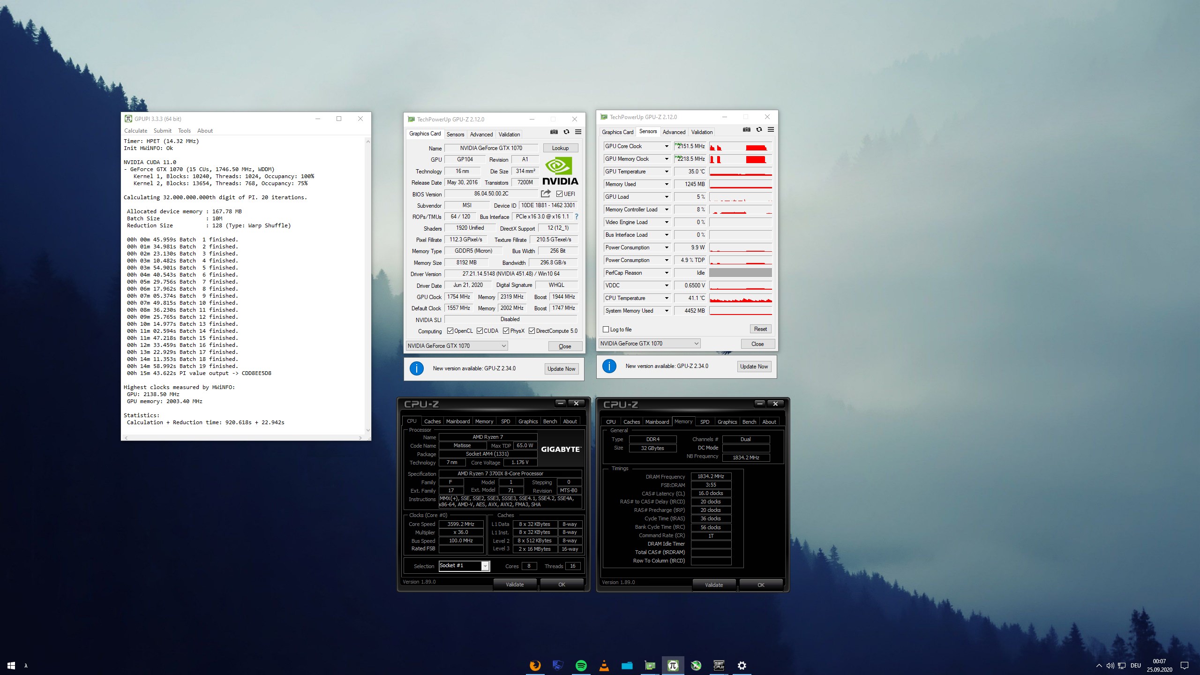Open PerfCap Reason sensor dropdown
The image size is (1200, 675).
[x=667, y=273]
